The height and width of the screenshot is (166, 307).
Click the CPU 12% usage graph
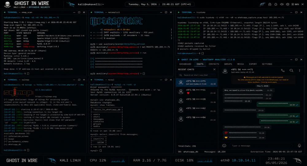118,160
